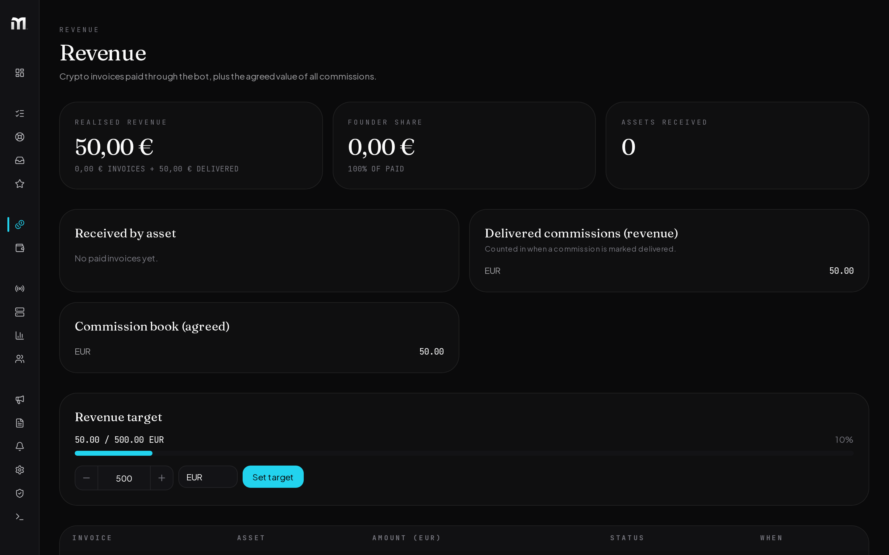
Task: Click the 'Received by asset' heading
Action: pyautogui.click(x=125, y=233)
